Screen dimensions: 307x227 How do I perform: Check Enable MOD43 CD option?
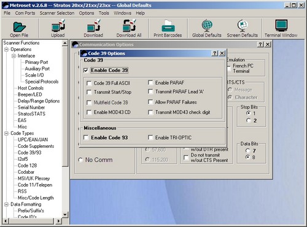[89, 112]
